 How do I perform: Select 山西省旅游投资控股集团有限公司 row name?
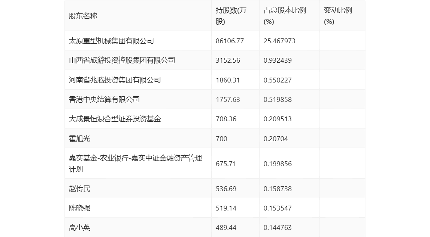[122, 60]
